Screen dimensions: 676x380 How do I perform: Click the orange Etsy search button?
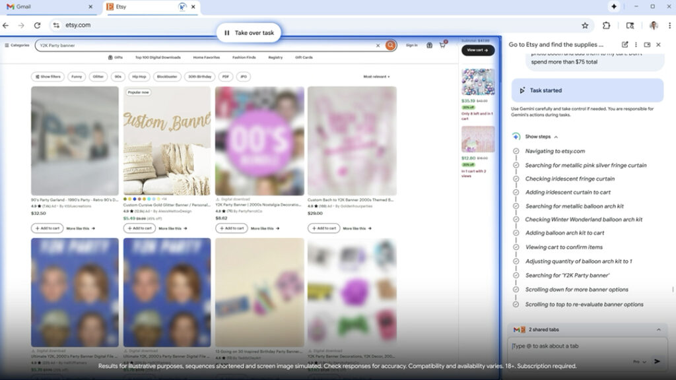(x=391, y=46)
